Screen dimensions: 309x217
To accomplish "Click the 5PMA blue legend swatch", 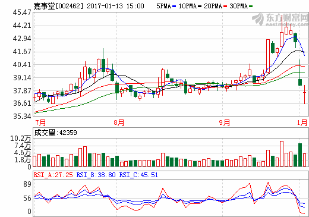I will 174,7.
